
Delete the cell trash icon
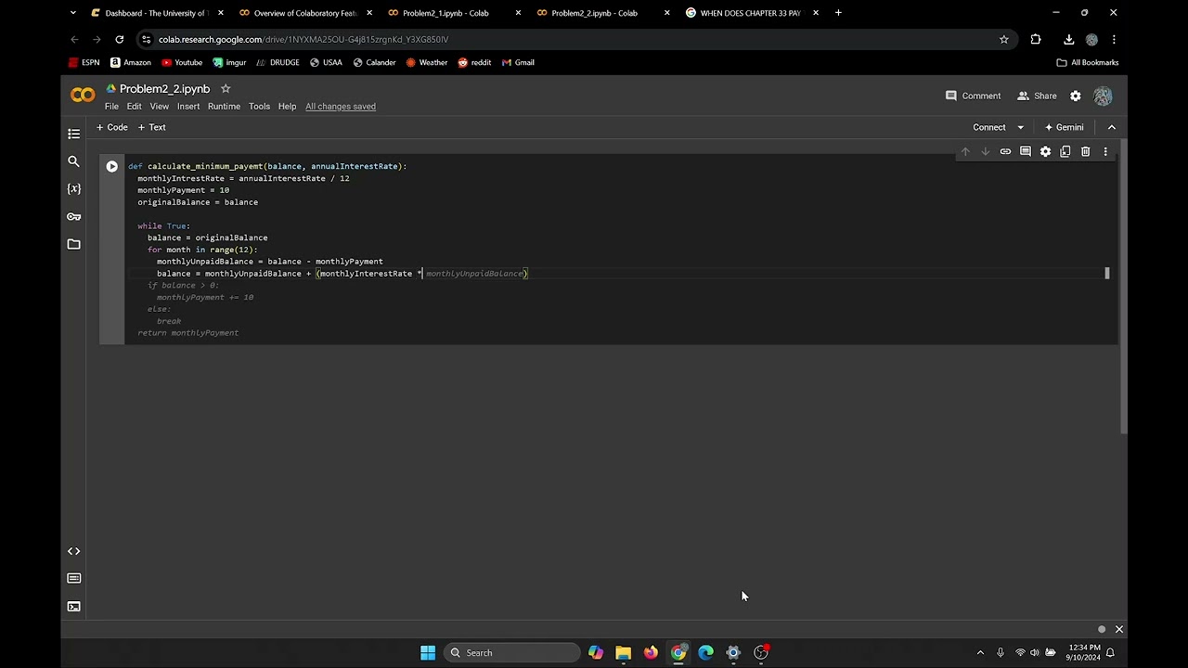click(x=1085, y=151)
